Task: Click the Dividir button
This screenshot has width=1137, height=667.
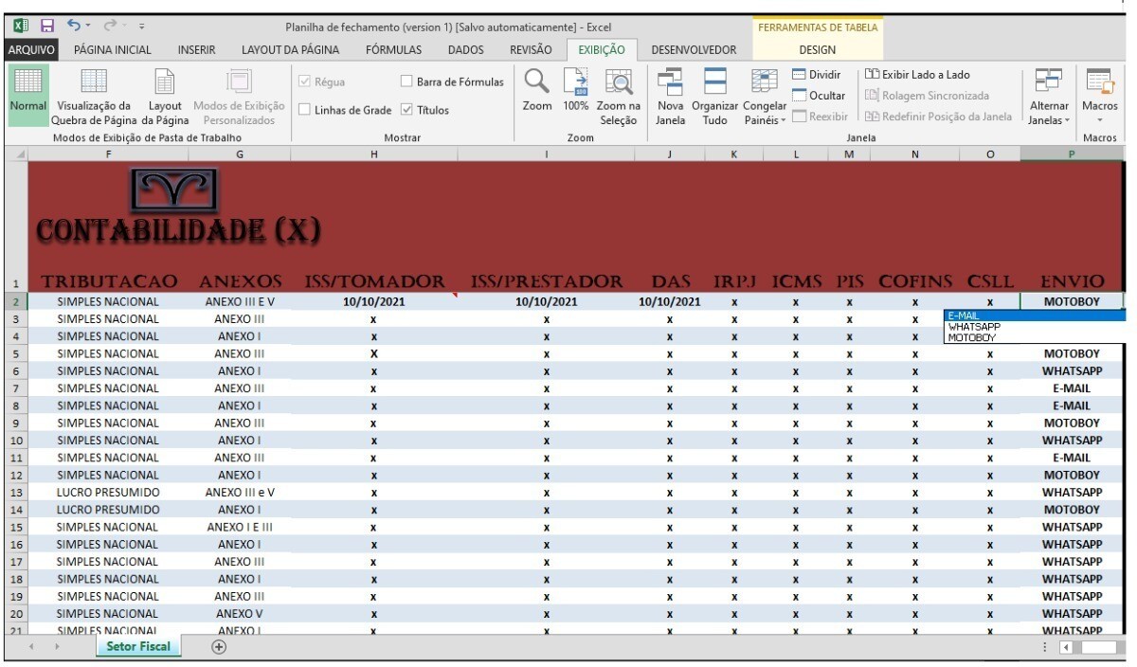Action: (817, 75)
